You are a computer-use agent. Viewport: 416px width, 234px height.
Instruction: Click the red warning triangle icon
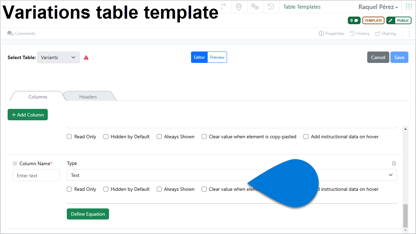pyautogui.click(x=86, y=58)
